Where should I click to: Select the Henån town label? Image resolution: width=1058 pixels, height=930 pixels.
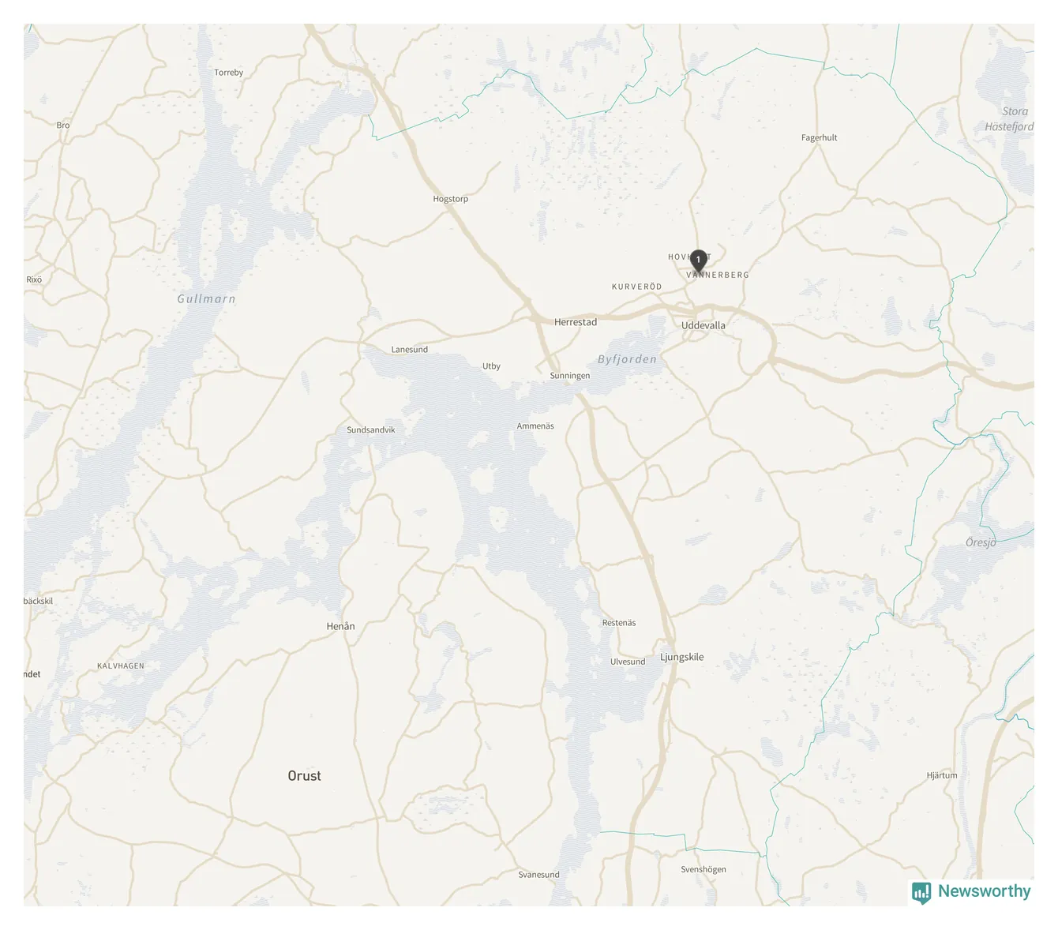(340, 626)
